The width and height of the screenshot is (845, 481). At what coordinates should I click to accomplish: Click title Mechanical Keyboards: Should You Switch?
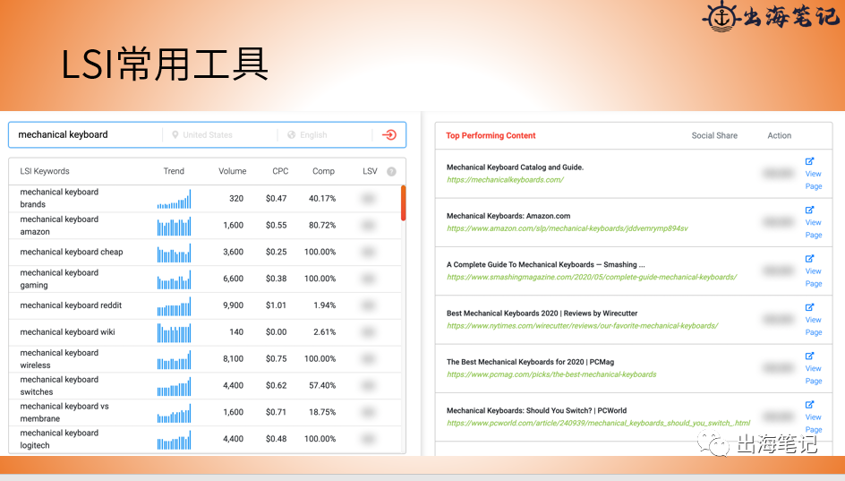click(x=536, y=410)
